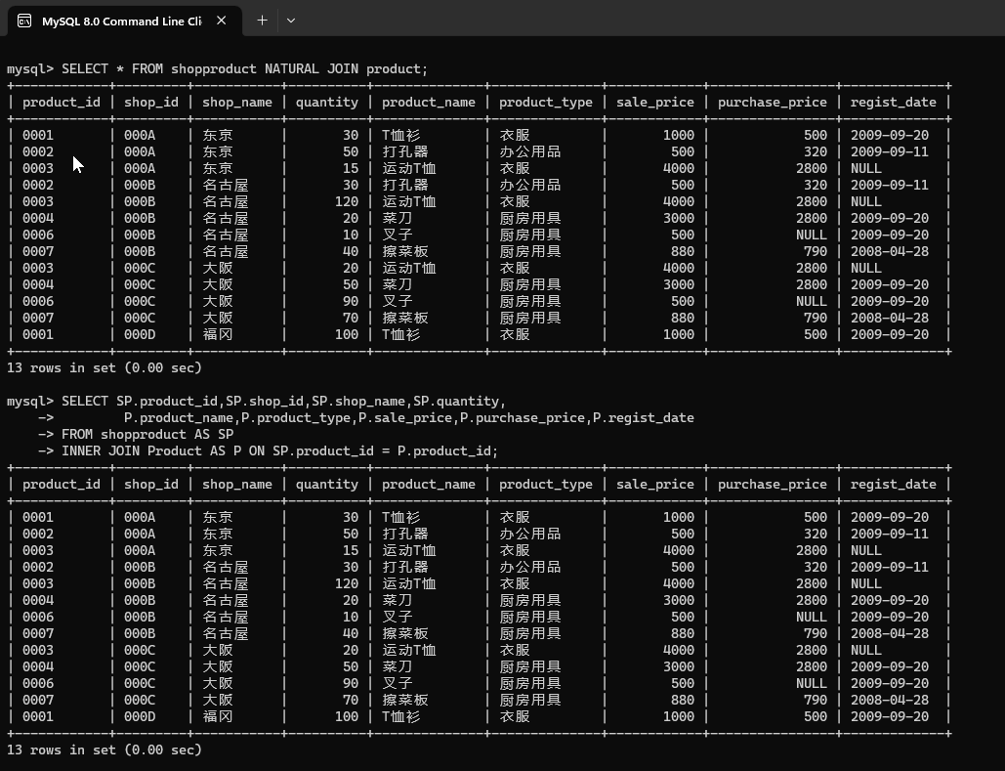Click the first '13 rows in set (0.00 sec)' line

pyautogui.click(x=105, y=367)
